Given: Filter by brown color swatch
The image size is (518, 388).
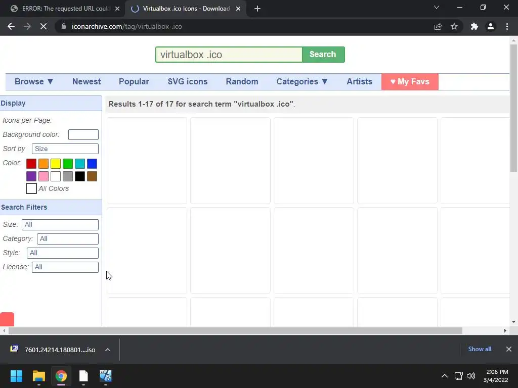Looking at the screenshot, I should [x=92, y=176].
